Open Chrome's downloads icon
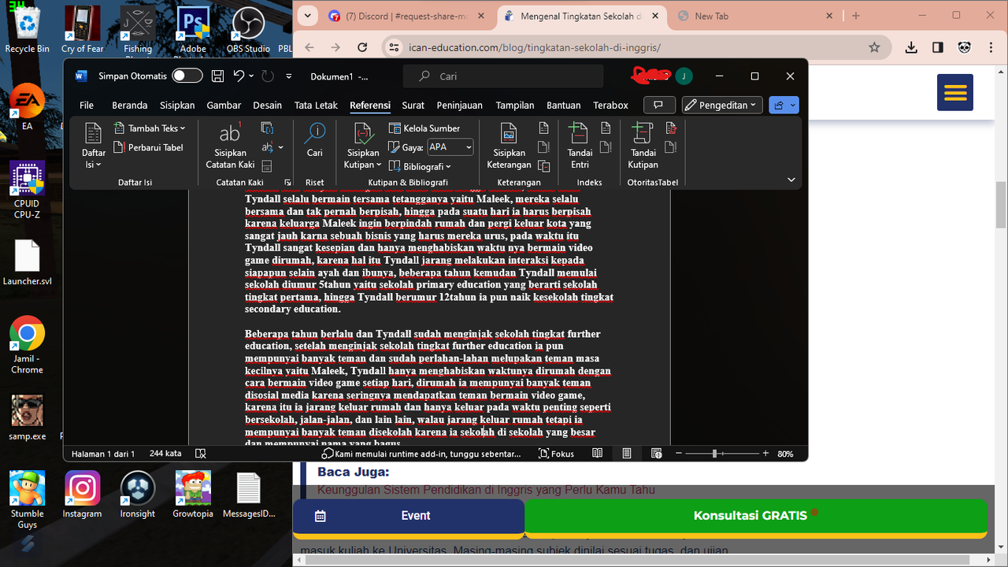This screenshot has height=567, width=1008. tap(911, 47)
